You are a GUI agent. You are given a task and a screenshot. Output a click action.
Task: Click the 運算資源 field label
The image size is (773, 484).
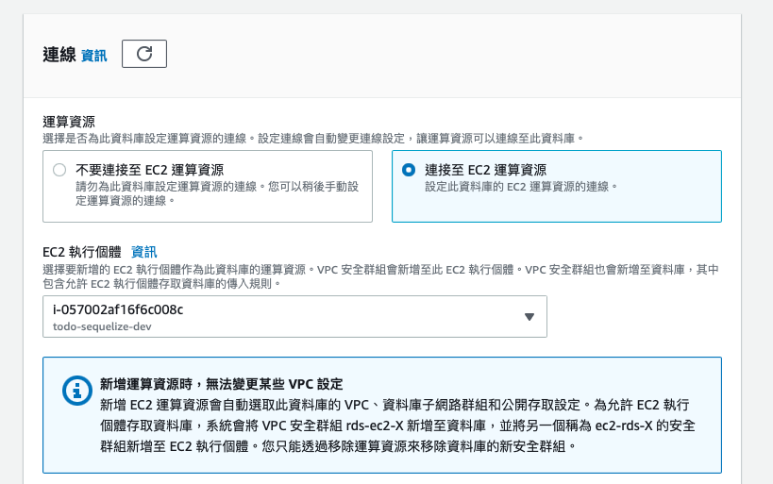point(69,122)
